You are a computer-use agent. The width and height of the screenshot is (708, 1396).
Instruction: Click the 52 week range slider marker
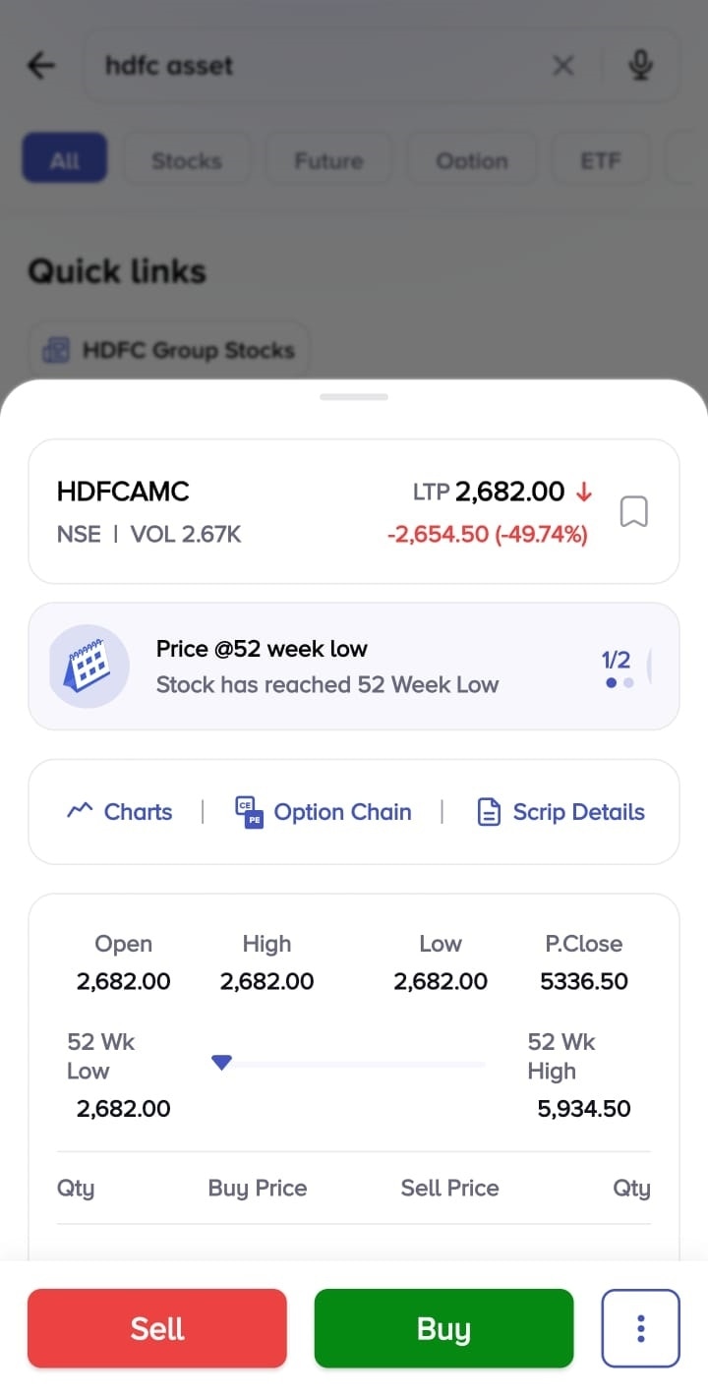tap(222, 1063)
